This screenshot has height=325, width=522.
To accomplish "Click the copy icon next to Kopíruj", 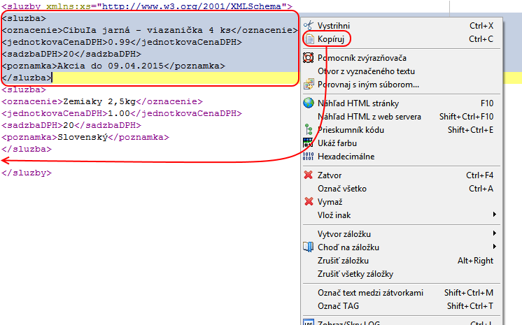I will click(309, 39).
